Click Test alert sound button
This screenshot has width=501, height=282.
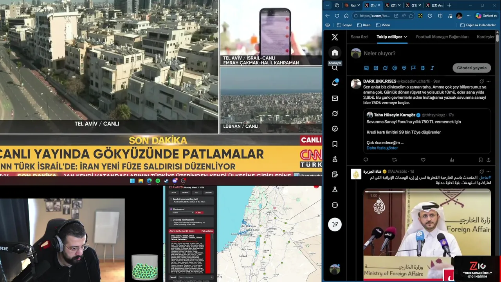(x=199, y=213)
